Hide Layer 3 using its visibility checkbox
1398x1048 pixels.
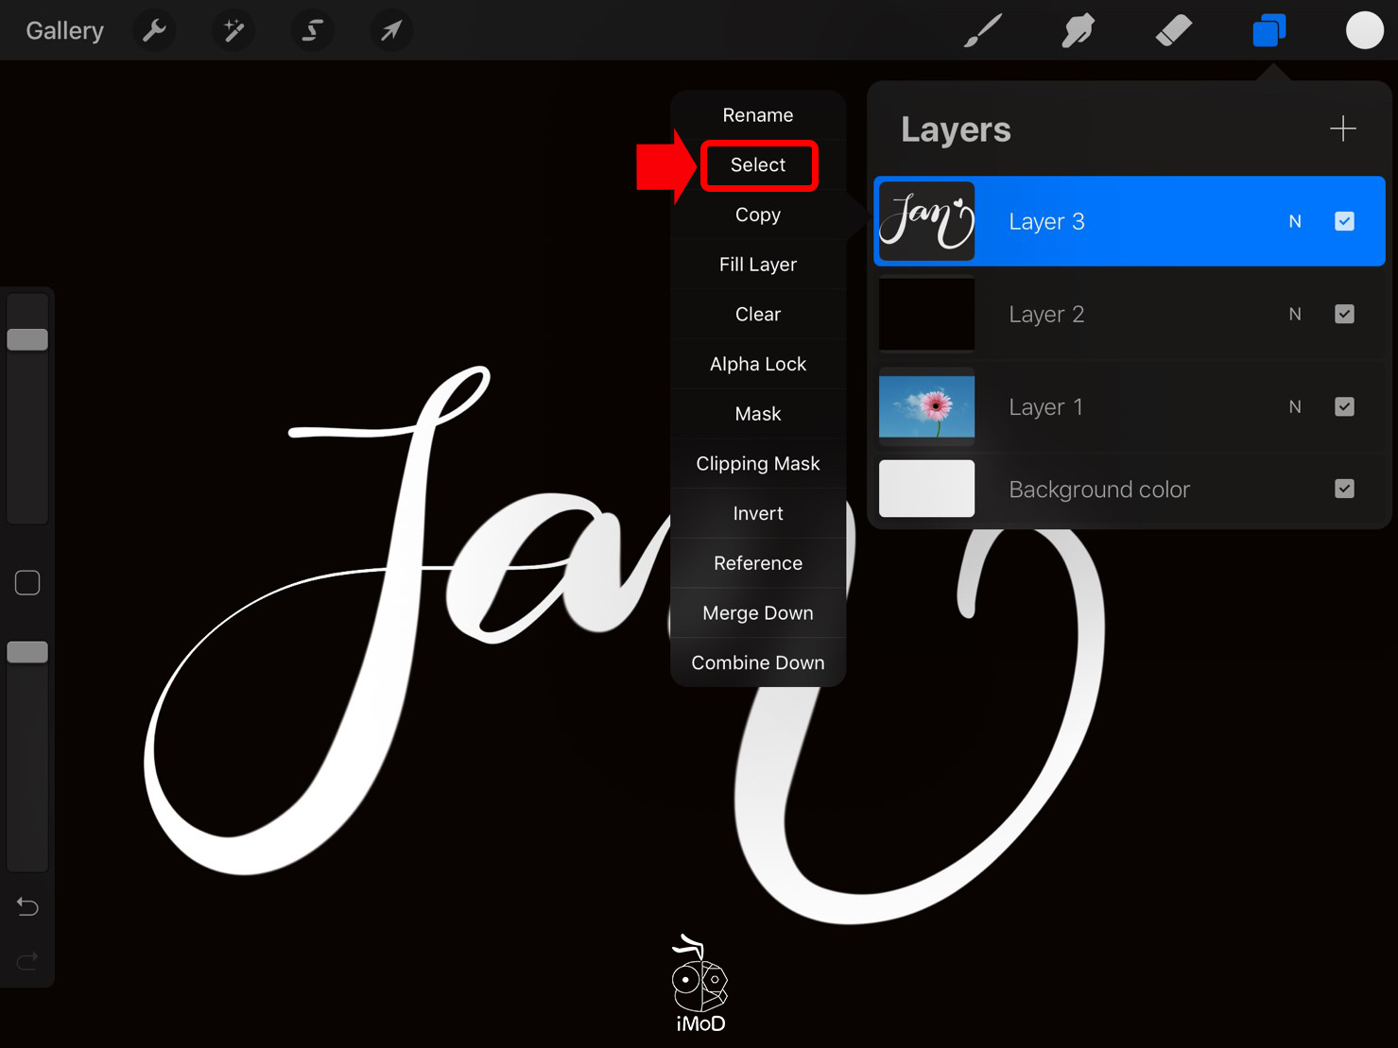coord(1344,221)
